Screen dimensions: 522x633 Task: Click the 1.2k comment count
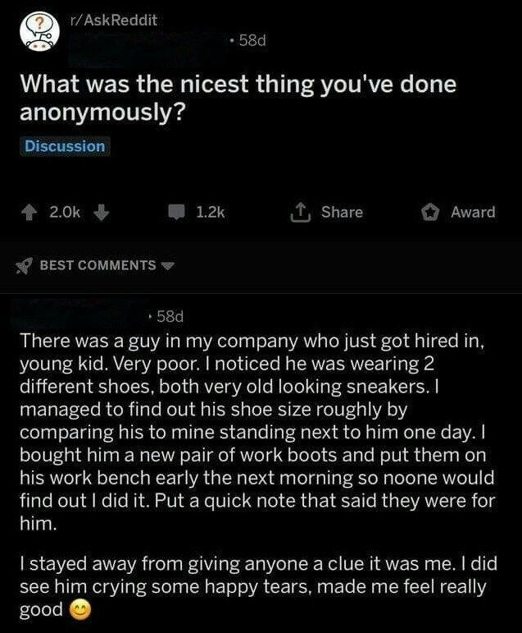211,213
